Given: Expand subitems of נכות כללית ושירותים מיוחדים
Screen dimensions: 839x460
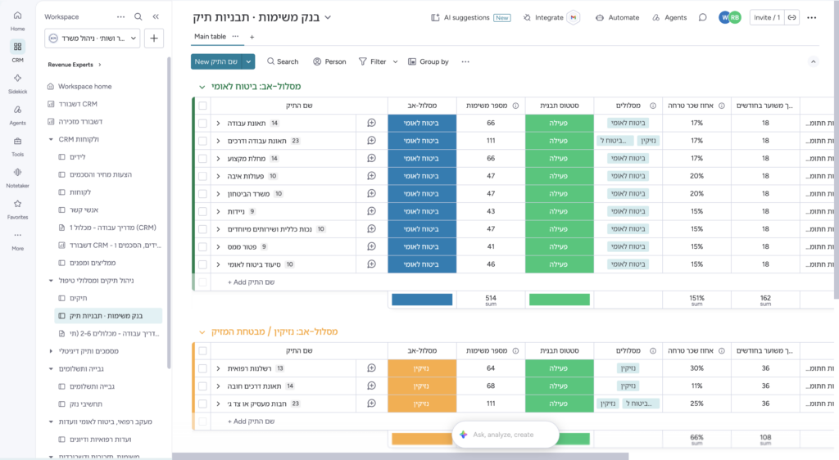Looking at the screenshot, I should (x=218, y=228).
